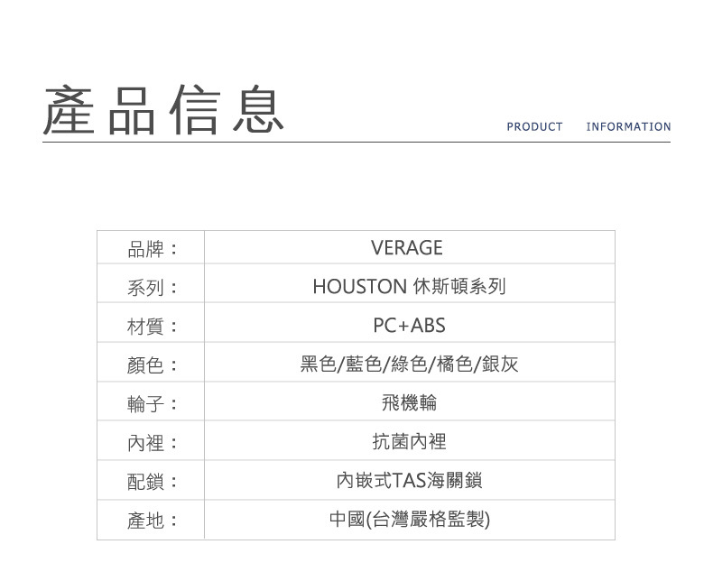This screenshot has width=713, height=581.
Task: Select the 抗菌內裡 value
Action: [x=409, y=442]
